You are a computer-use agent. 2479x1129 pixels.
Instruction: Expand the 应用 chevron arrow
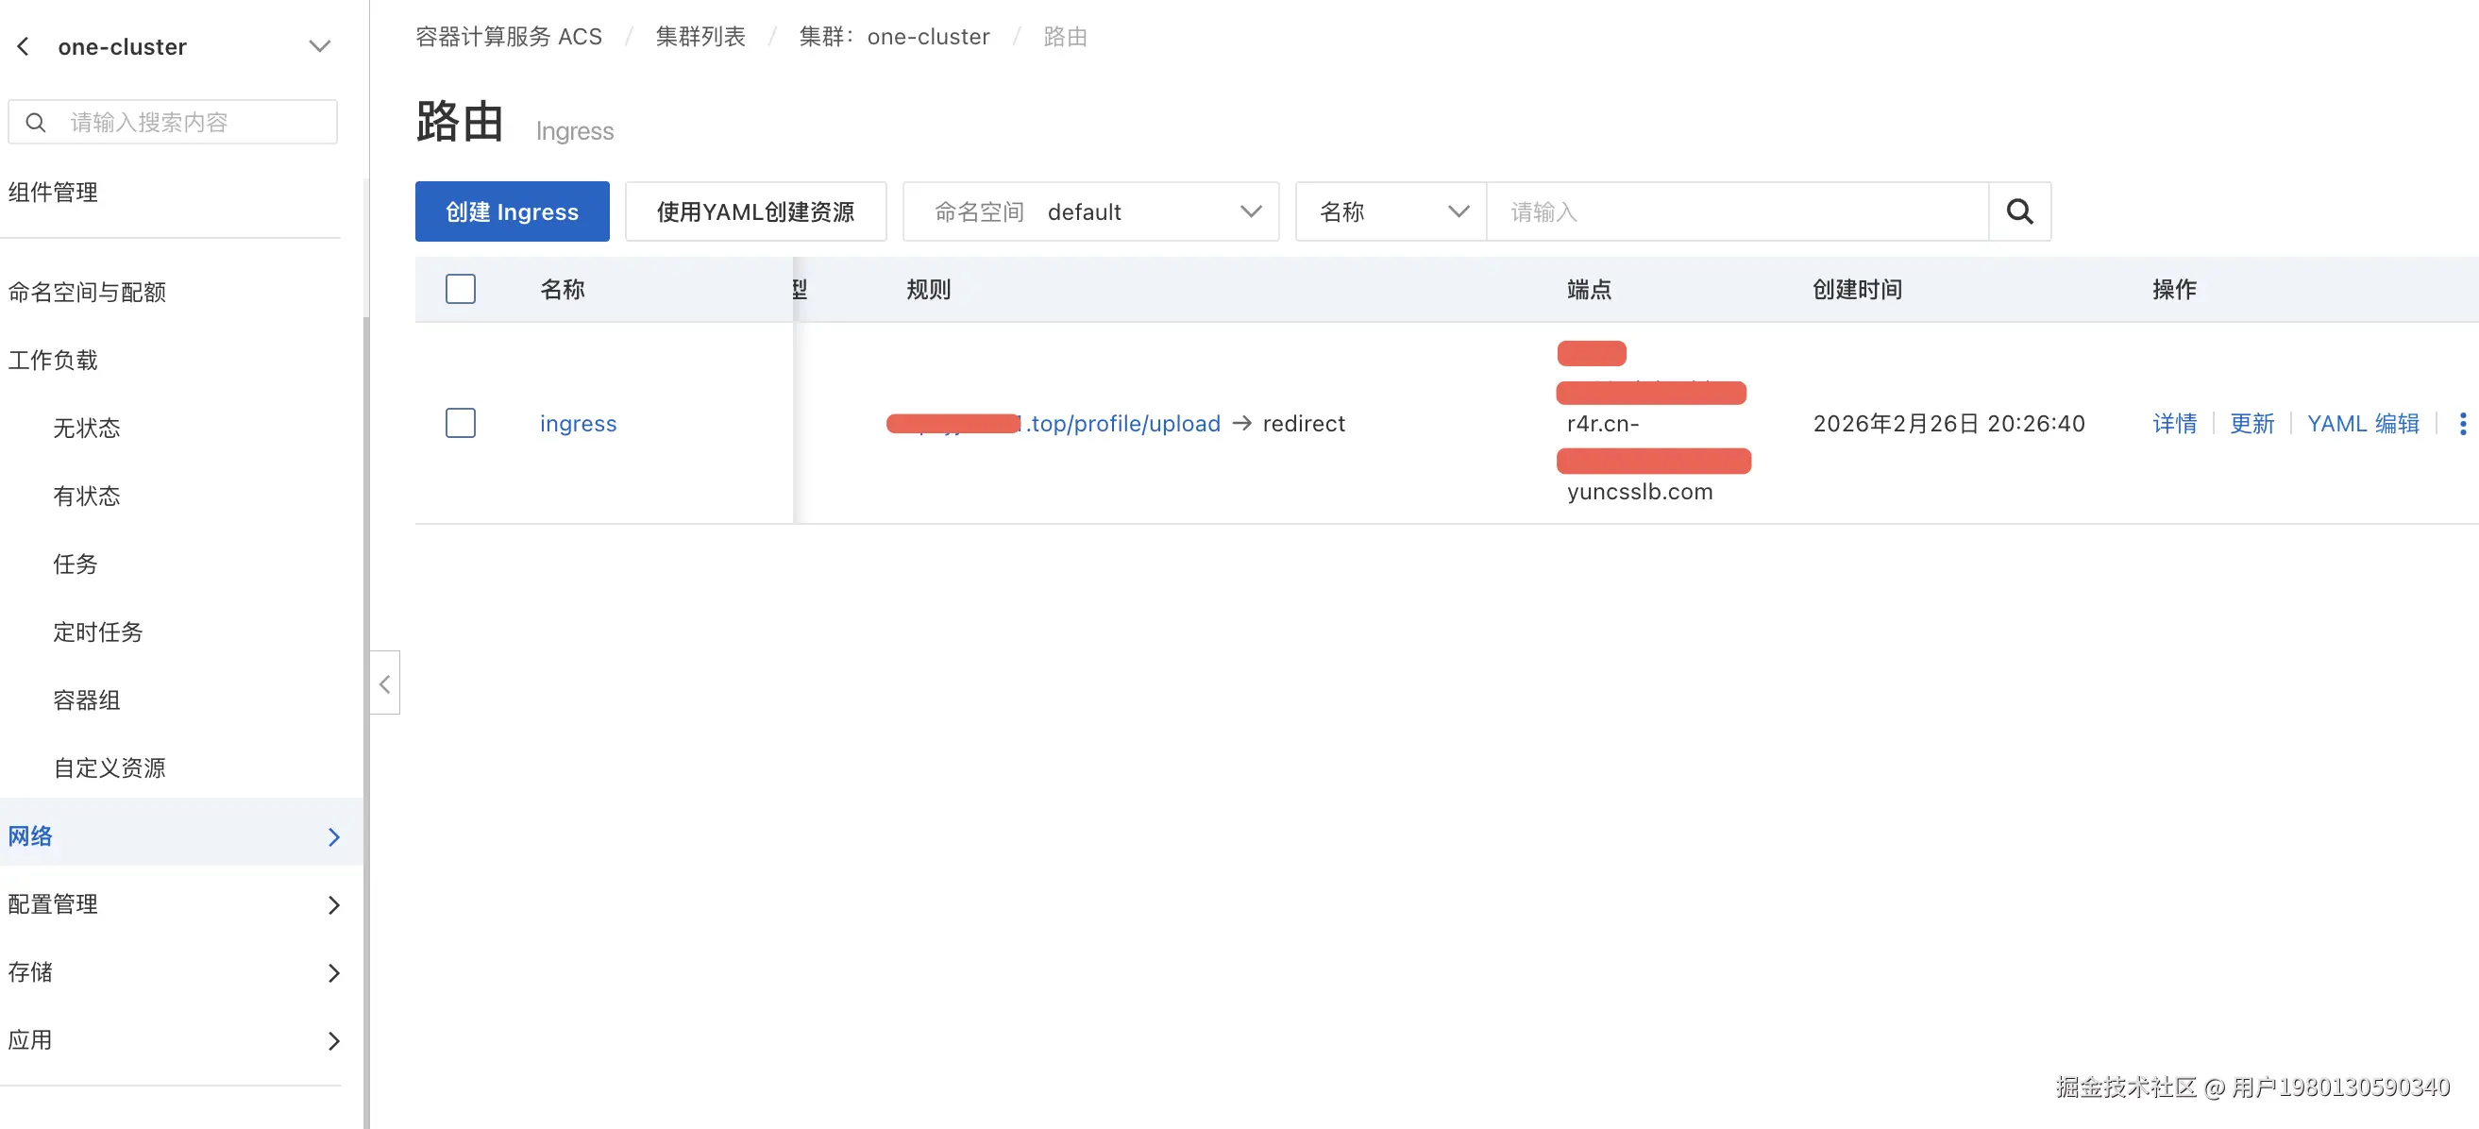point(333,1040)
